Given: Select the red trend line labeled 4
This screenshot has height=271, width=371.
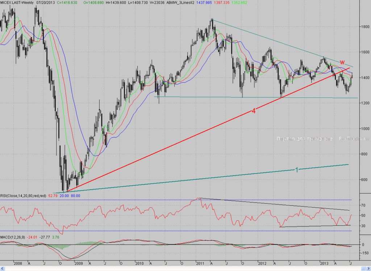Looking at the screenshot, I should [208, 130].
